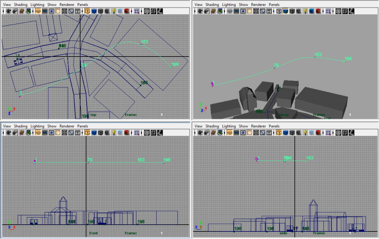Click red High Quality cube in side view panel
The width and height of the screenshot is (379, 239).
coord(318,133)
